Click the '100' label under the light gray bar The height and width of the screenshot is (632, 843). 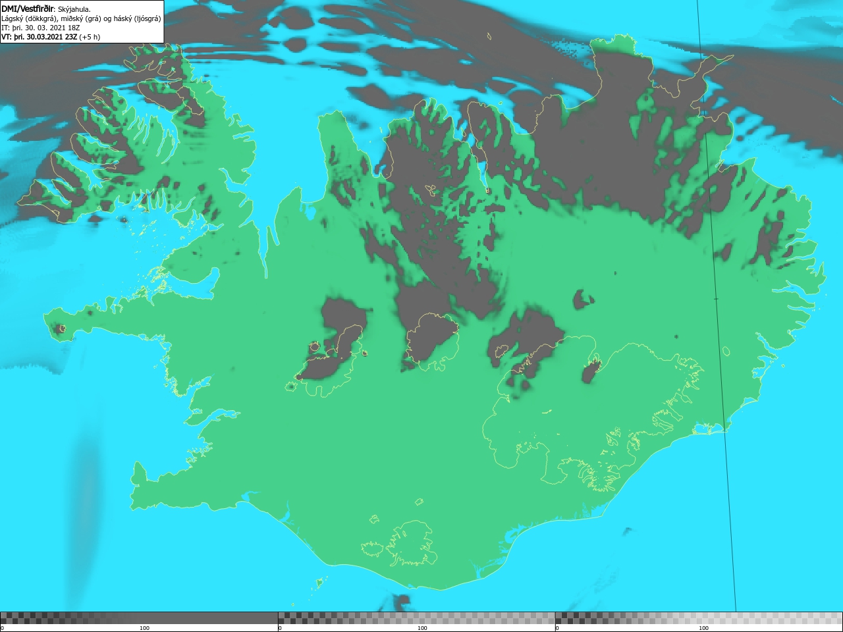(703, 628)
